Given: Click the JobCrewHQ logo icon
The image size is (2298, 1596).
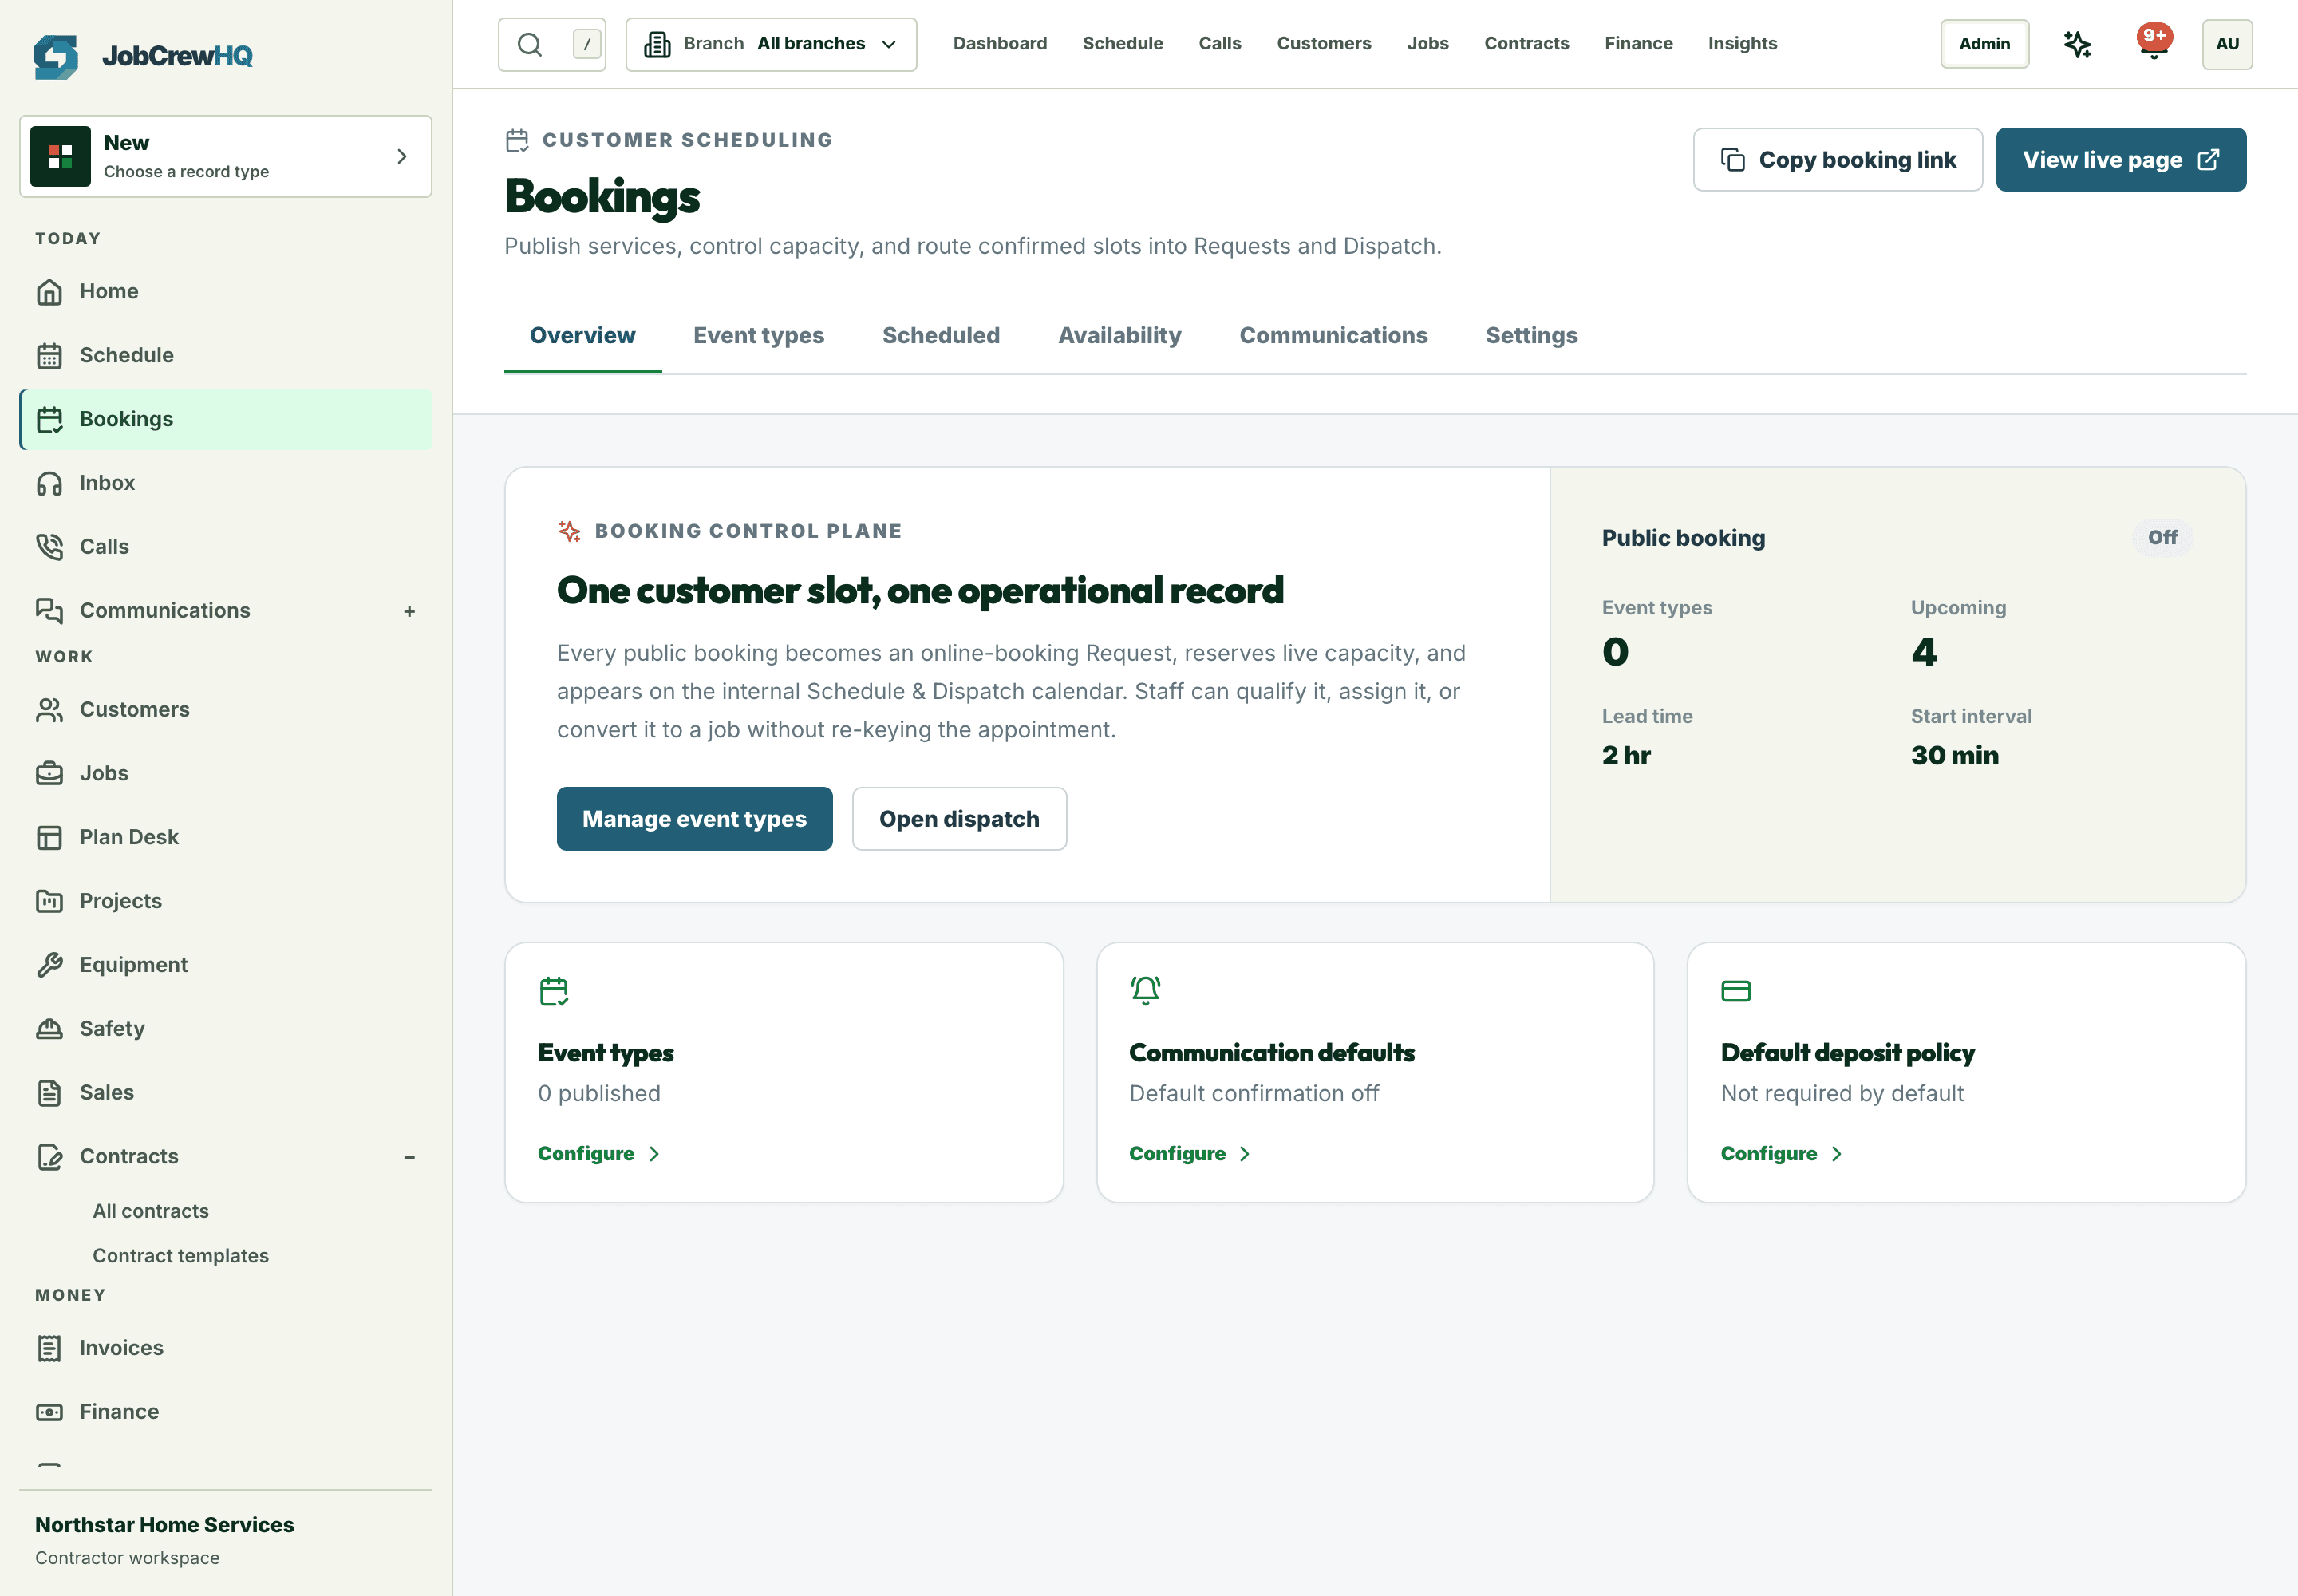Looking at the screenshot, I should pos(56,56).
